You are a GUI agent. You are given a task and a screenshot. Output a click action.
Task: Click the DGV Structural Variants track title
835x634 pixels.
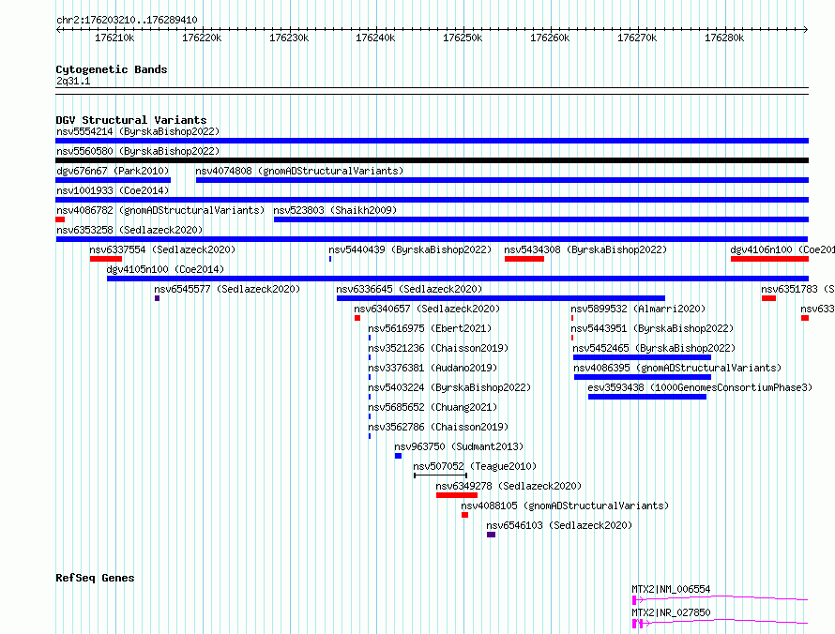pos(131,120)
